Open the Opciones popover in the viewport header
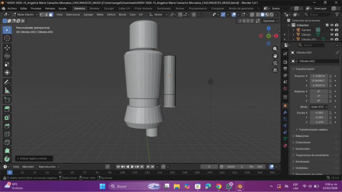The image size is (342, 192). 270,21
